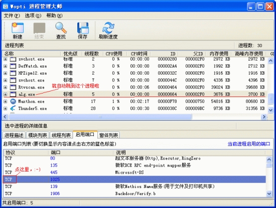Image resolution: width=276 pixels, height=208 pixels.
Task: Click the 共启用端口: 5 status text
Action: click(18, 203)
